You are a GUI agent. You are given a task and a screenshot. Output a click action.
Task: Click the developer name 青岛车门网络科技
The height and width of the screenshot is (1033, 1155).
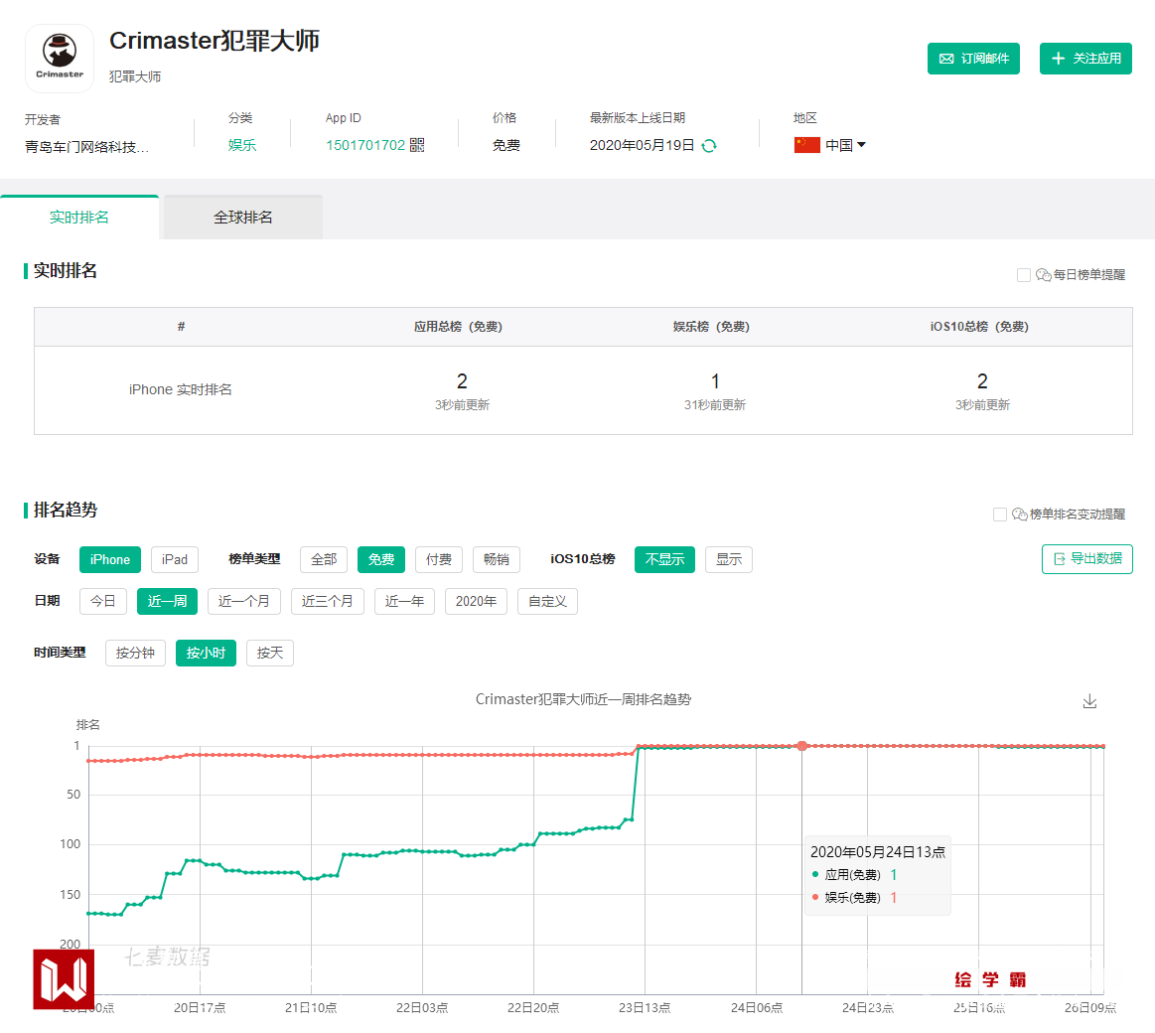pyautogui.click(x=87, y=147)
